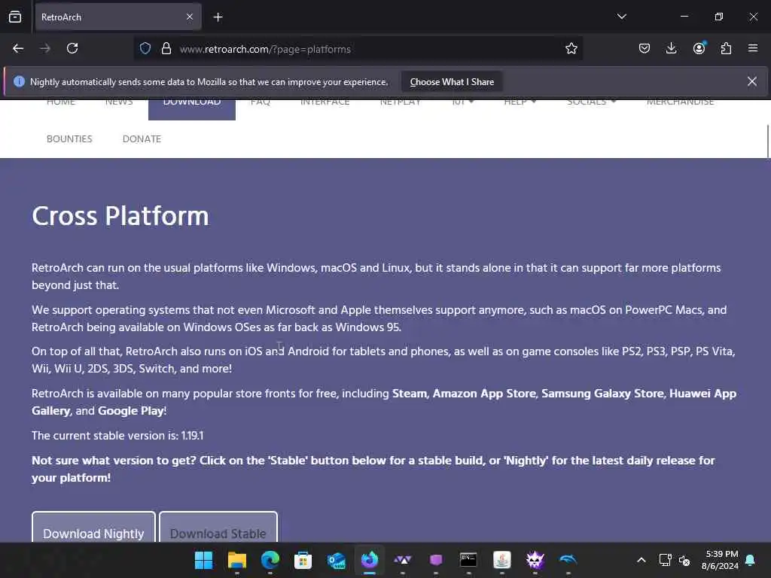Open Donate page in site menu

point(142,139)
